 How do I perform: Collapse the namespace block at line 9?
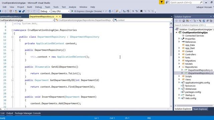12,30
